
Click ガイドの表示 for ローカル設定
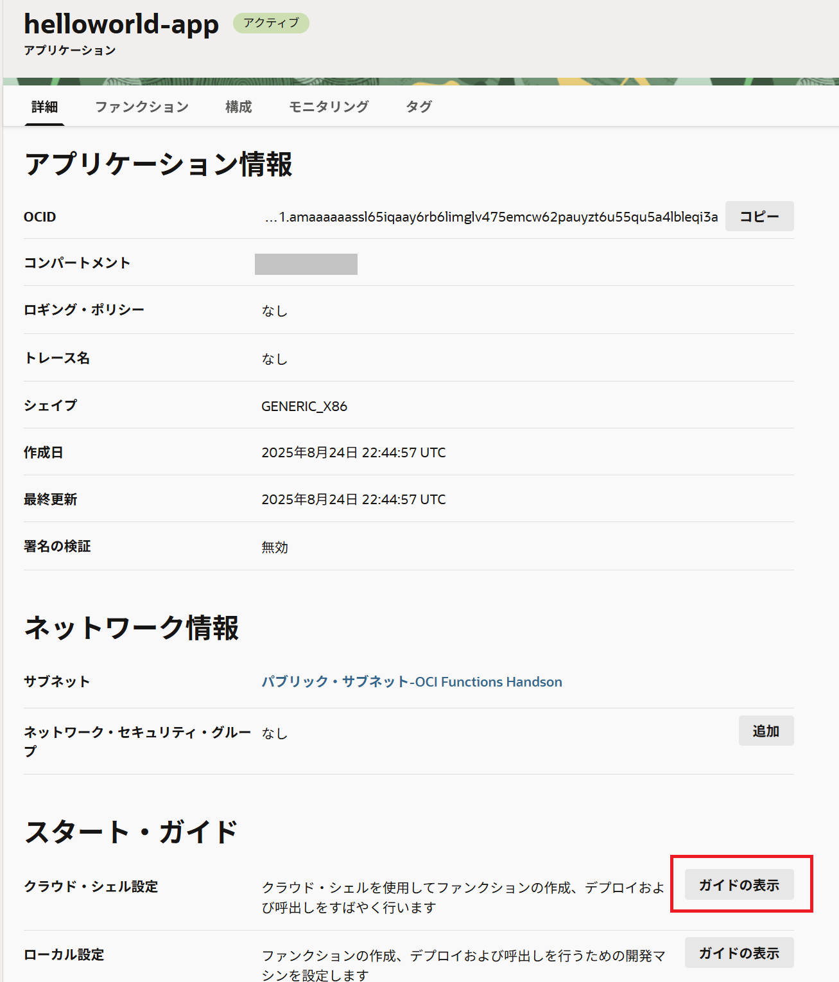click(739, 953)
